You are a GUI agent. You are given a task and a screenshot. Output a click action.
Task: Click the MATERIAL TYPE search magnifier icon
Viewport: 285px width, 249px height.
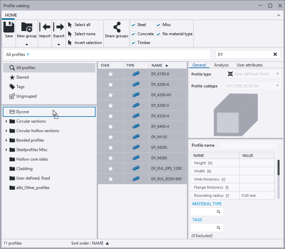click(x=218, y=212)
